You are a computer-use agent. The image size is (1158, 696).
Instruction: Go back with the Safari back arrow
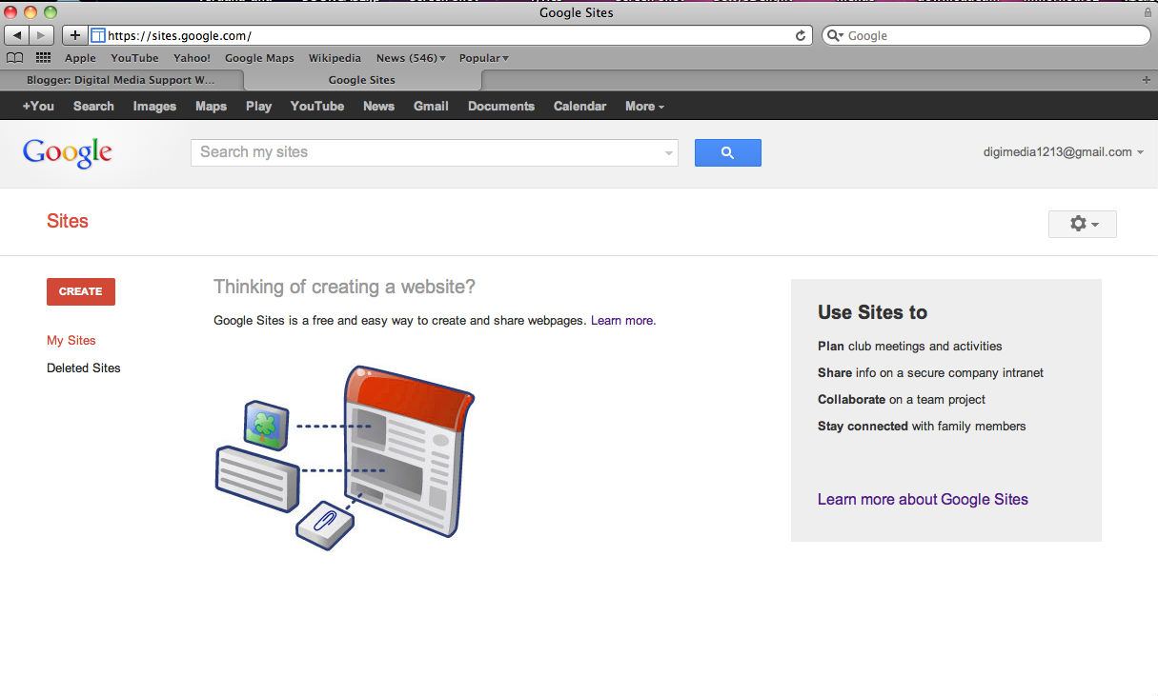[17, 35]
